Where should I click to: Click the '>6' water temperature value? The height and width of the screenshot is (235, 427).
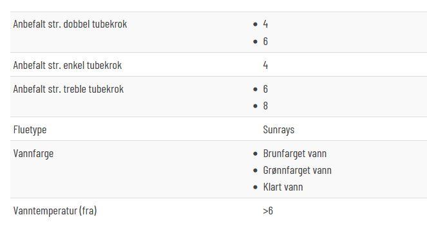(x=268, y=211)
